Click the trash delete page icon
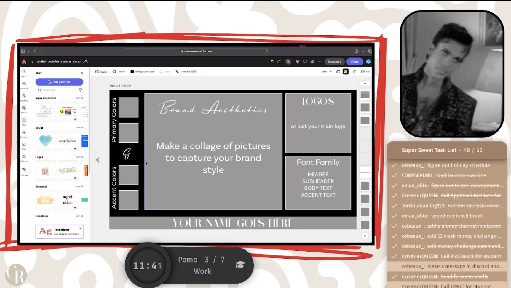This screenshot has height=288, width=511. point(355,72)
